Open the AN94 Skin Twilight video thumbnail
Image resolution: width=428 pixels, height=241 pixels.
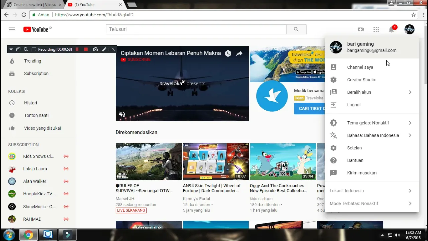216,162
